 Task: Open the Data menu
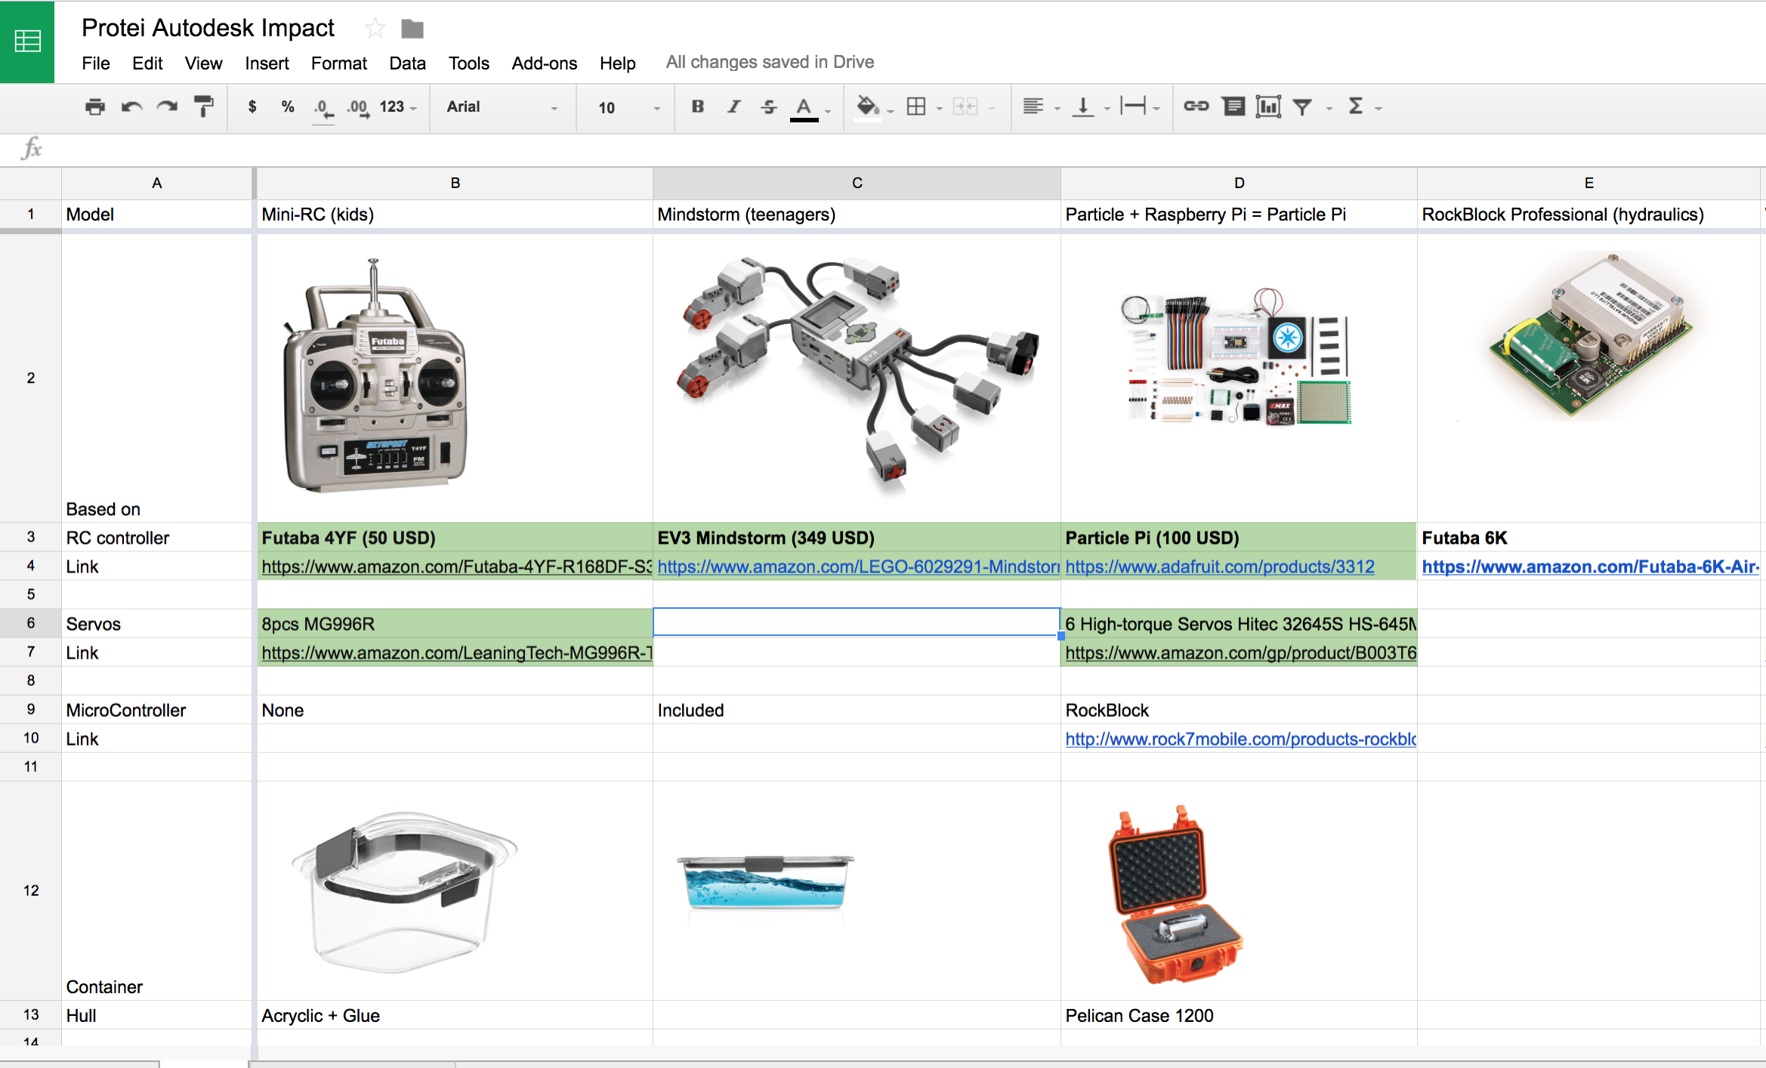(x=407, y=63)
